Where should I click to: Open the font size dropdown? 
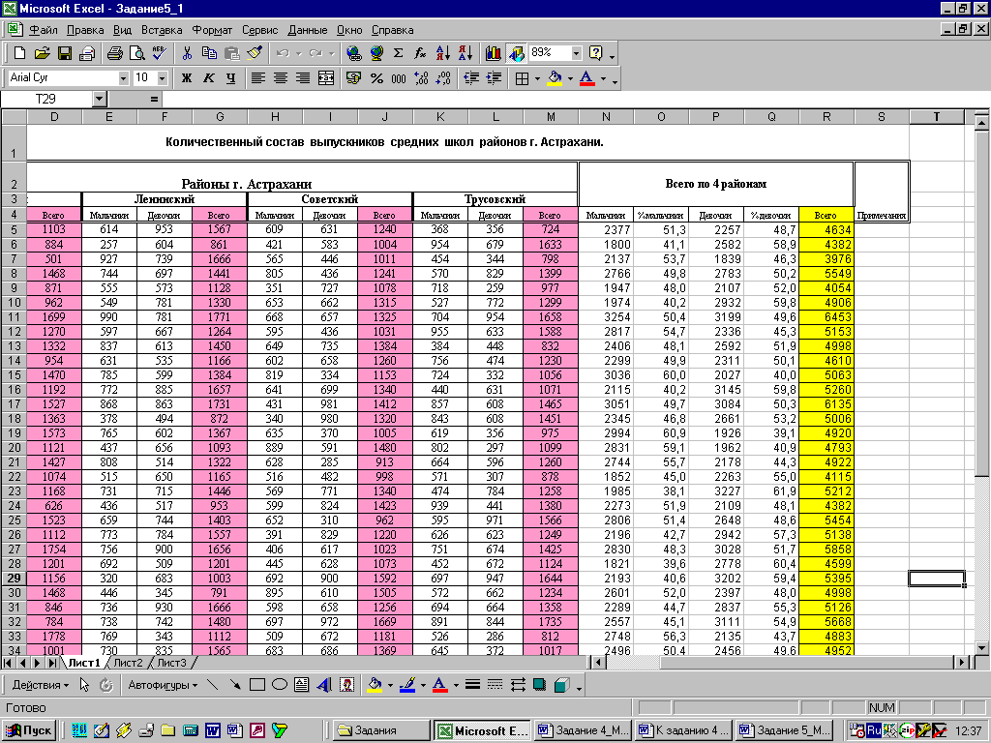(163, 78)
